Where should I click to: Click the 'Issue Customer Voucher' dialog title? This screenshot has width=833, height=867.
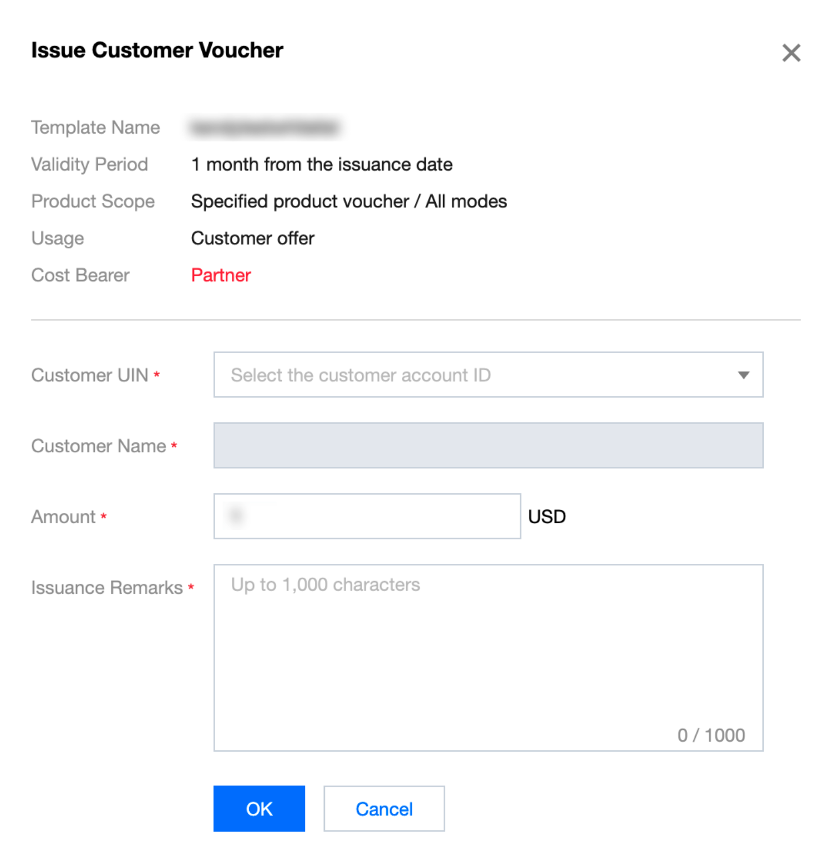(x=157, y=50)
